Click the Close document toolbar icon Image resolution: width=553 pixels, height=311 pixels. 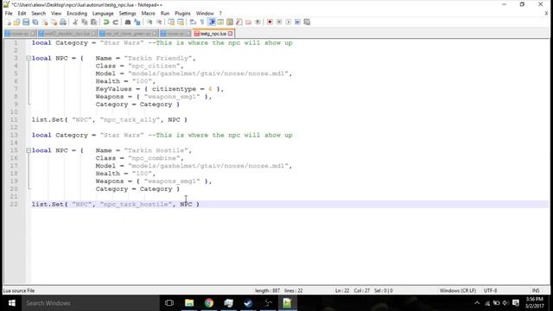(x=45, y=22)
